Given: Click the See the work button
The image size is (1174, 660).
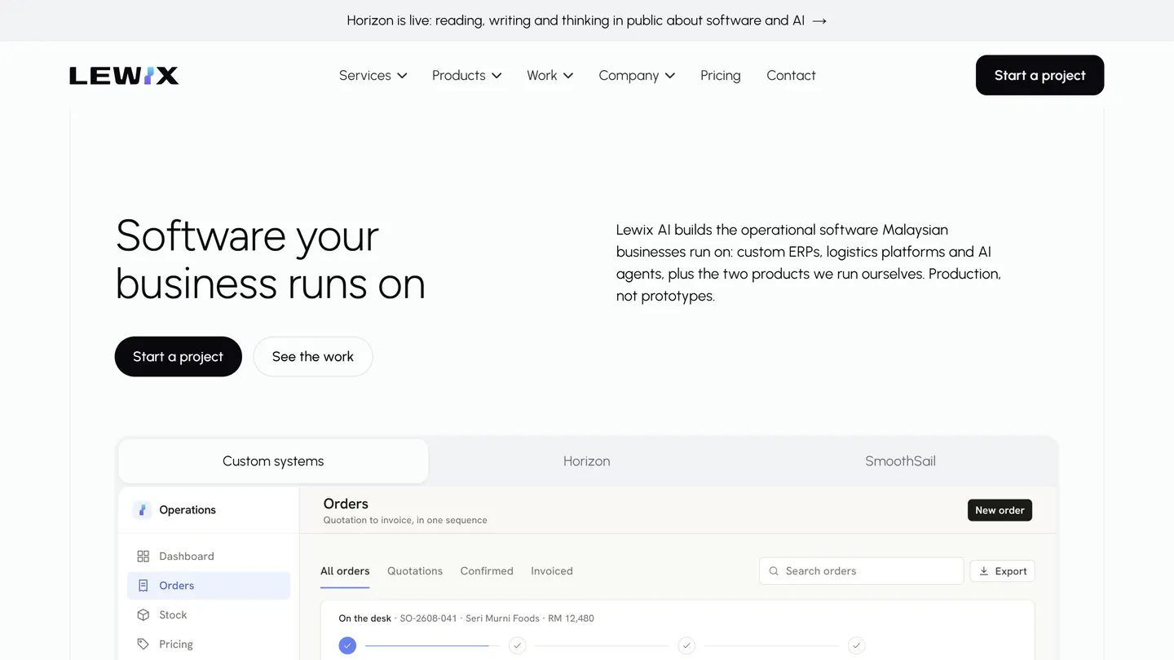Looking at the screenshot, I should point(313,357).
